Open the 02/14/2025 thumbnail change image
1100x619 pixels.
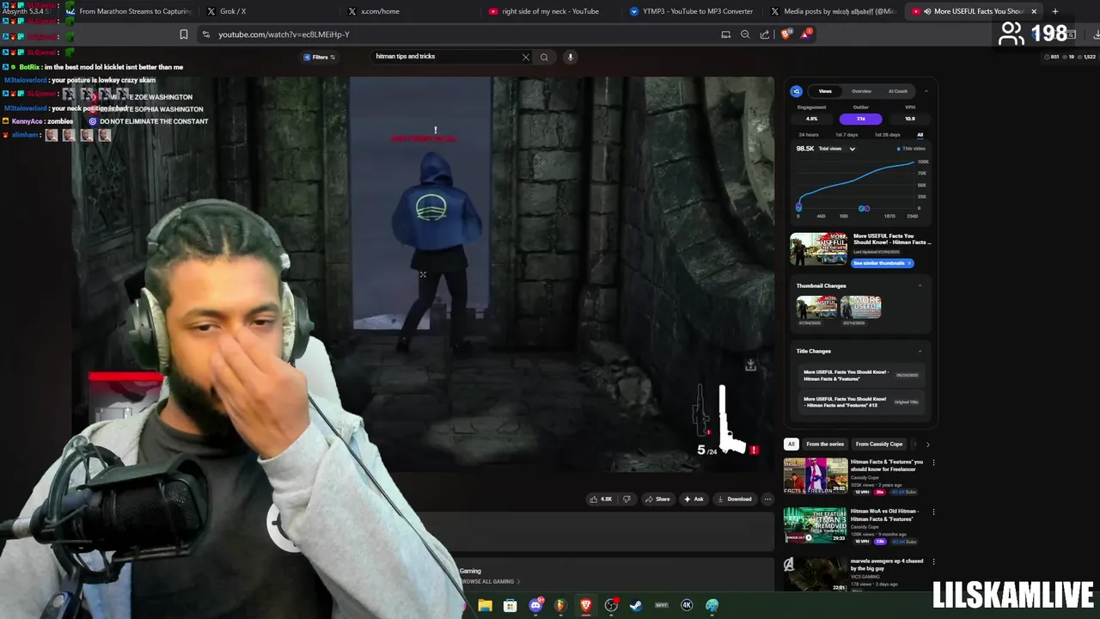[x=861, y=307]
